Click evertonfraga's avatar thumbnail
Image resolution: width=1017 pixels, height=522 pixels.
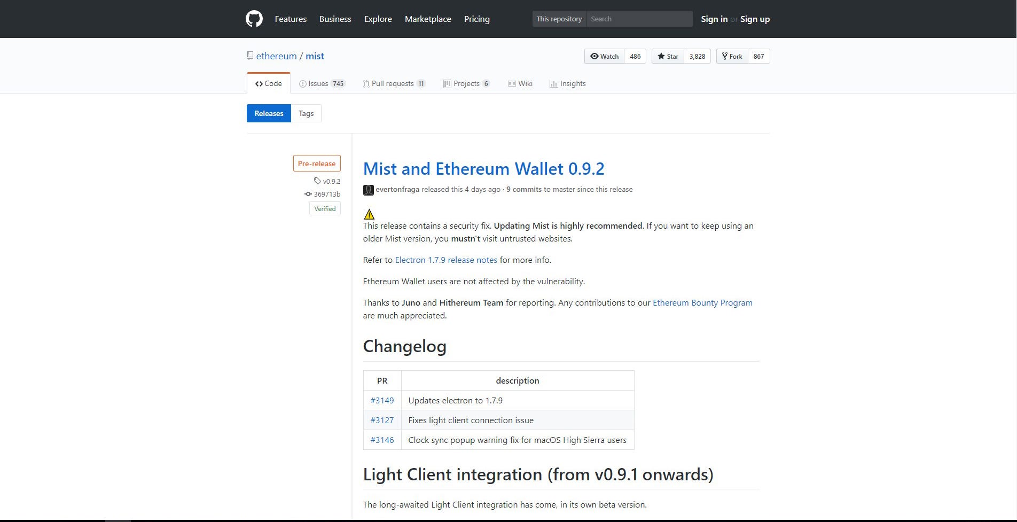pos(369,190)
